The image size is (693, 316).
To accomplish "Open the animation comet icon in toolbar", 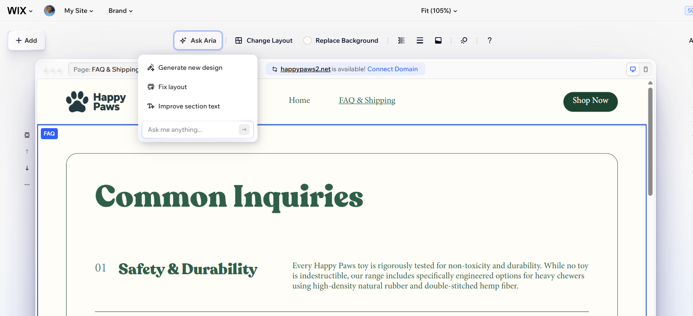I will tap(464, 40).
